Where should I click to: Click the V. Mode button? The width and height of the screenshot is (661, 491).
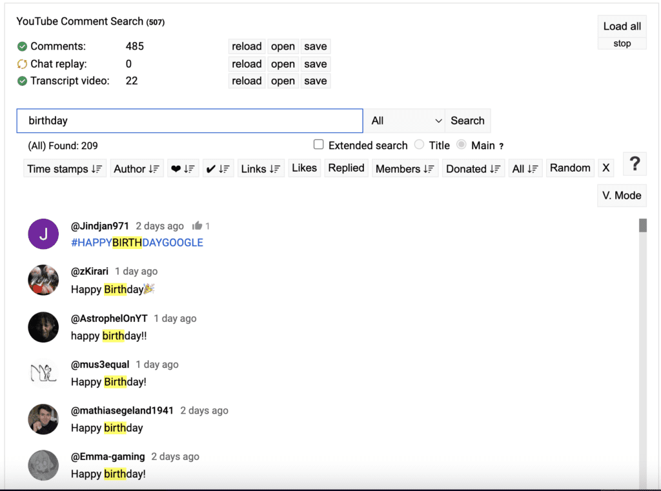point(622,195)
